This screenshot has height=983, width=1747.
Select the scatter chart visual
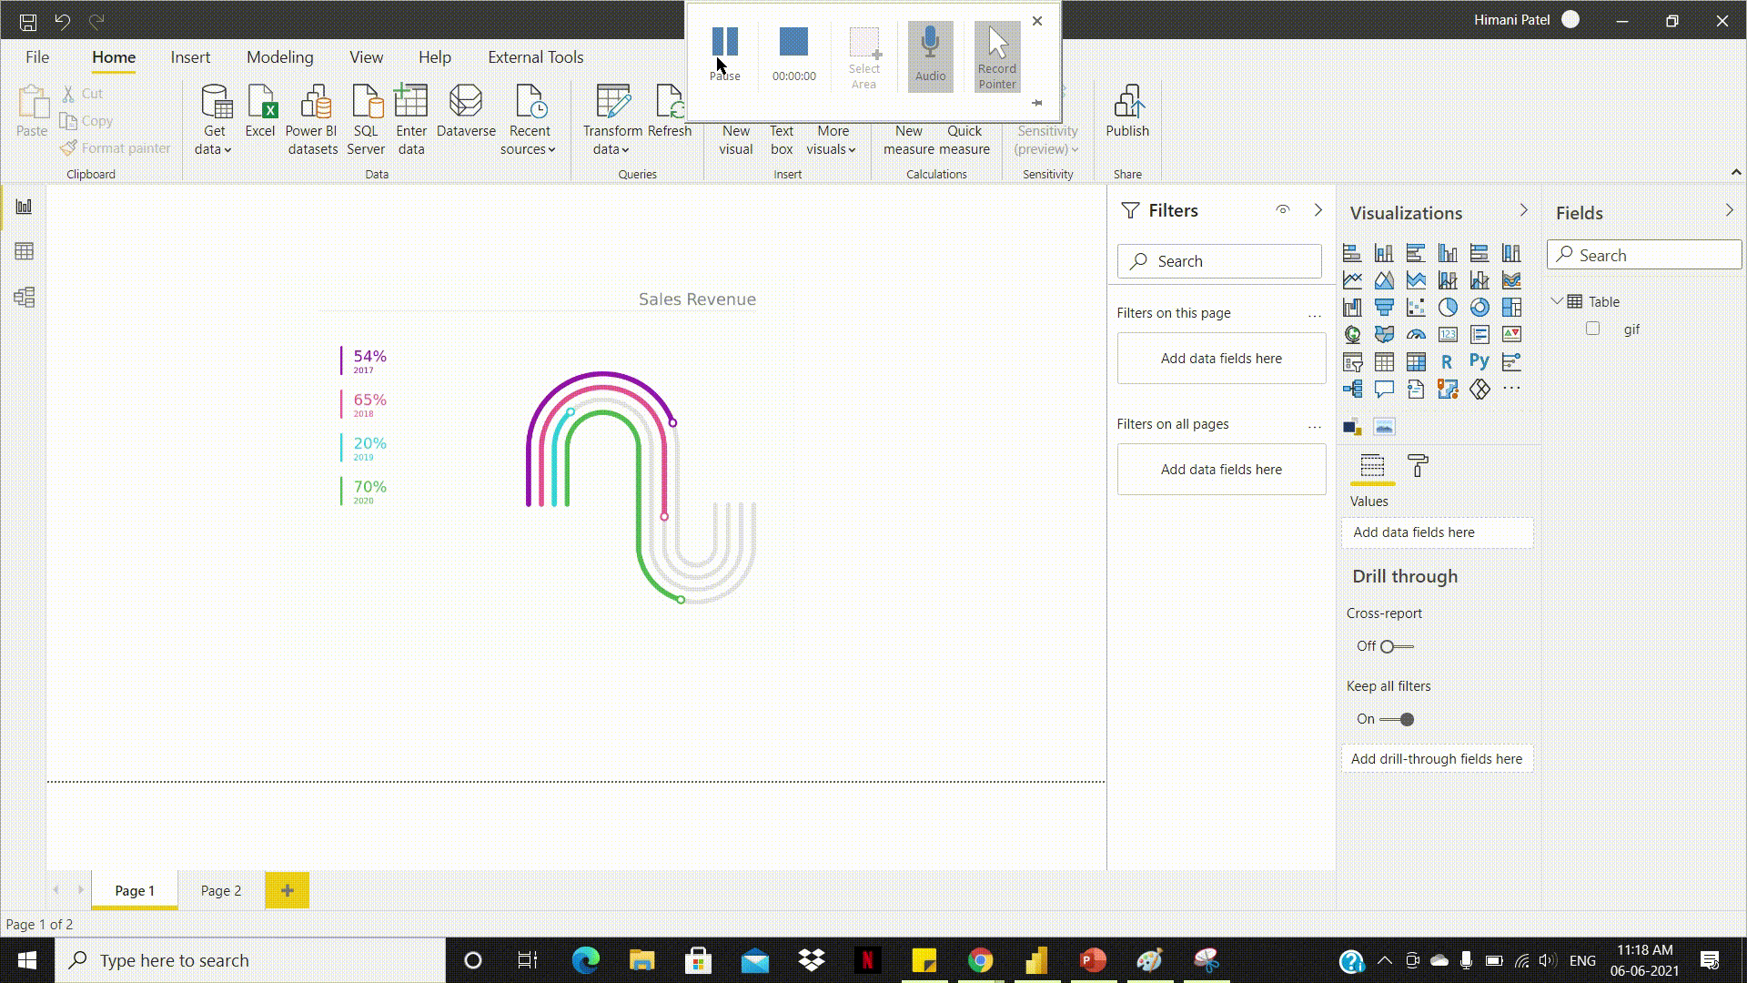pos(1416,308)
